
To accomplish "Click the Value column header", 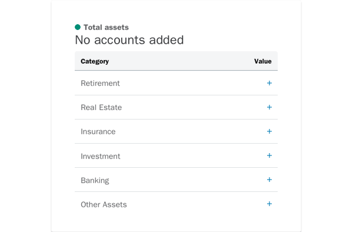I will click(x=263, y=61).
